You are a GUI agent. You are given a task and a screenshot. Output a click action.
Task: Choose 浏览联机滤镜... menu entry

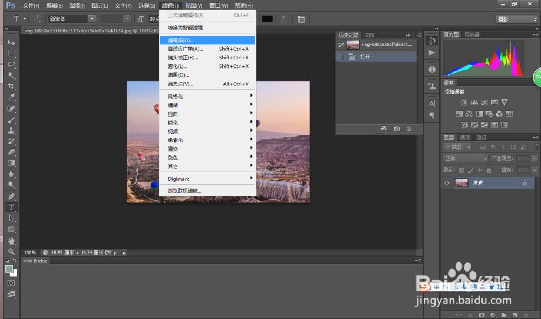point(208,191)
